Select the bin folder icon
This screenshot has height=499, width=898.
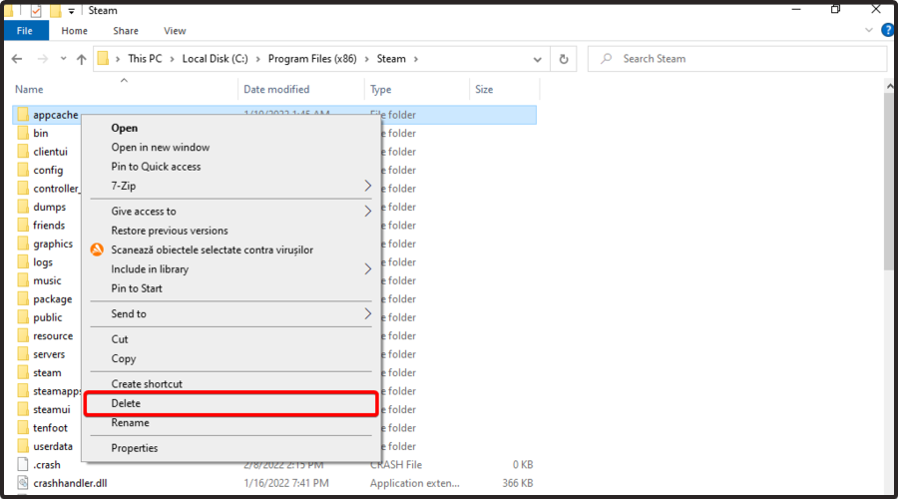point(23,133)
